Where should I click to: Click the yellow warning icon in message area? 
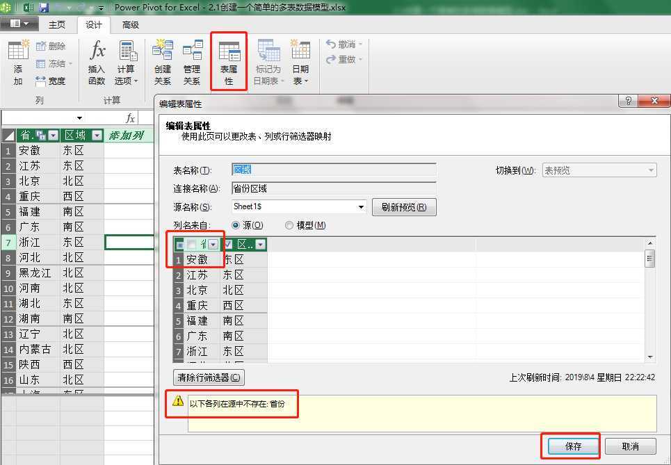pos(178,401)
